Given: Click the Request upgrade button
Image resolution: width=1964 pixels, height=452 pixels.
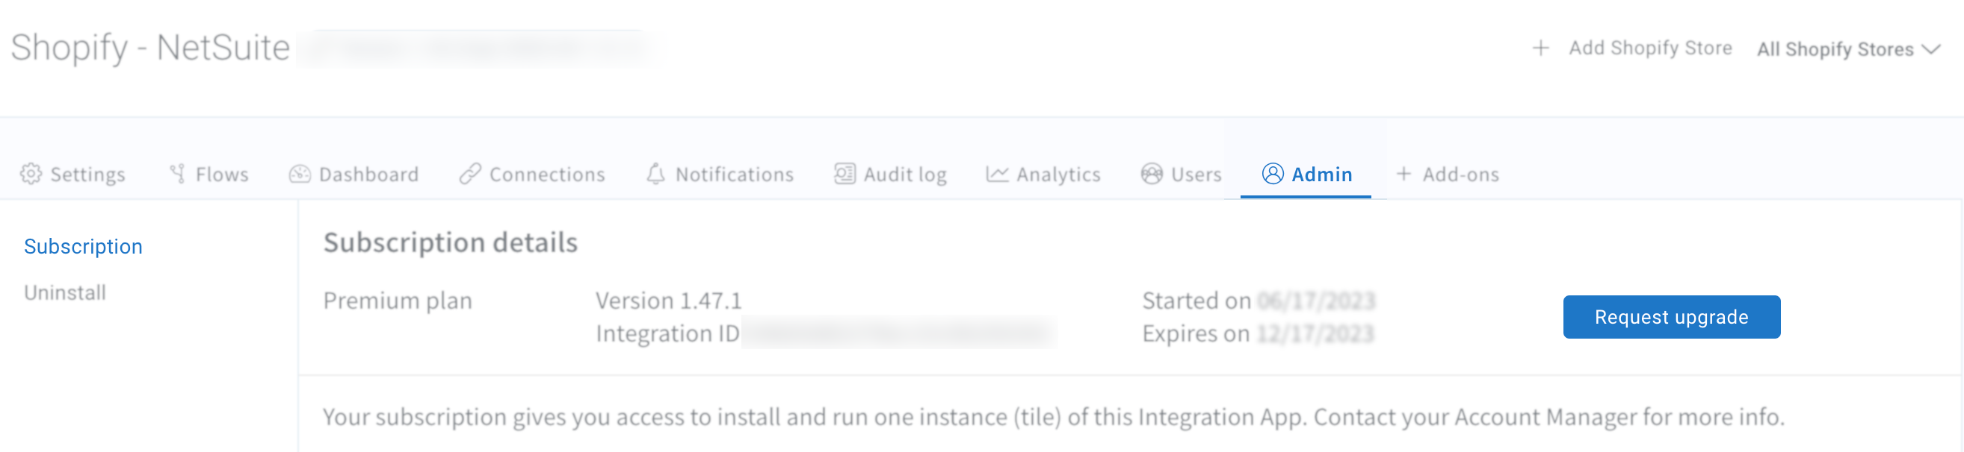Looking at the screenshot, I should tap(1671, 316).
